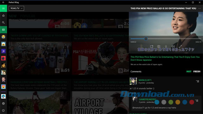Open the Airport Village video thumbnail
The image size is (203, 114).
coord(100,103)
